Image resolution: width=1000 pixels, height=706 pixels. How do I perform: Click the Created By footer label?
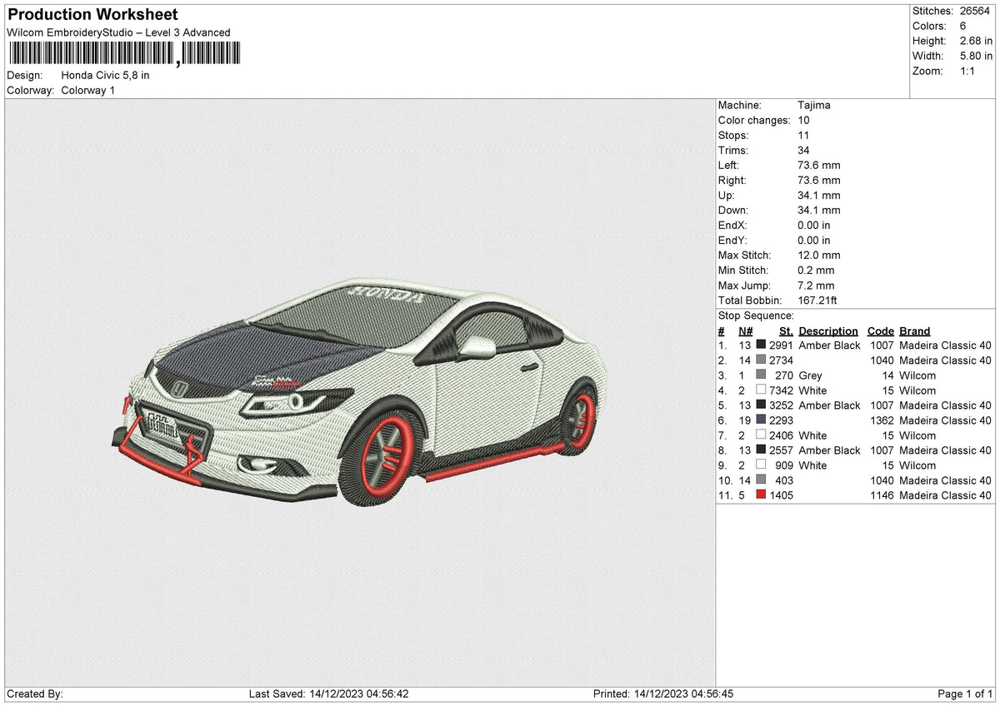[x=35, y=694]
